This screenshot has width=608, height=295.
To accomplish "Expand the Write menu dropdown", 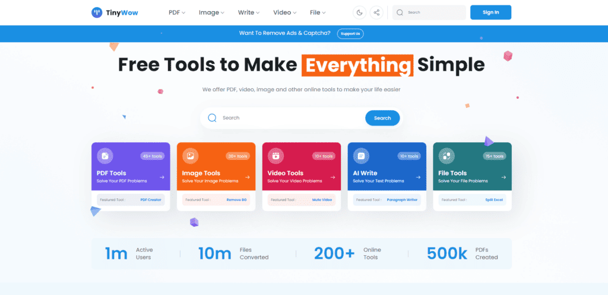I will pyautogui.click(x=249, y=12).
